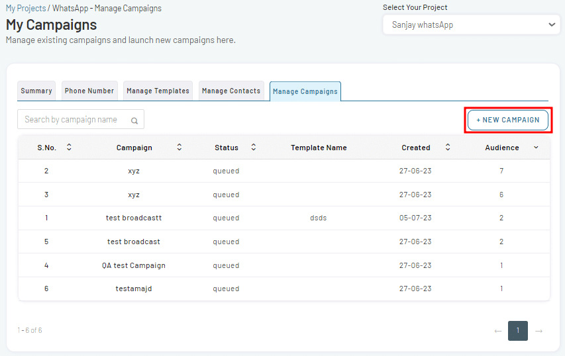The image size is (565, 356).
Task: Sort by S.No. column arrows
Action: point(69,147)
